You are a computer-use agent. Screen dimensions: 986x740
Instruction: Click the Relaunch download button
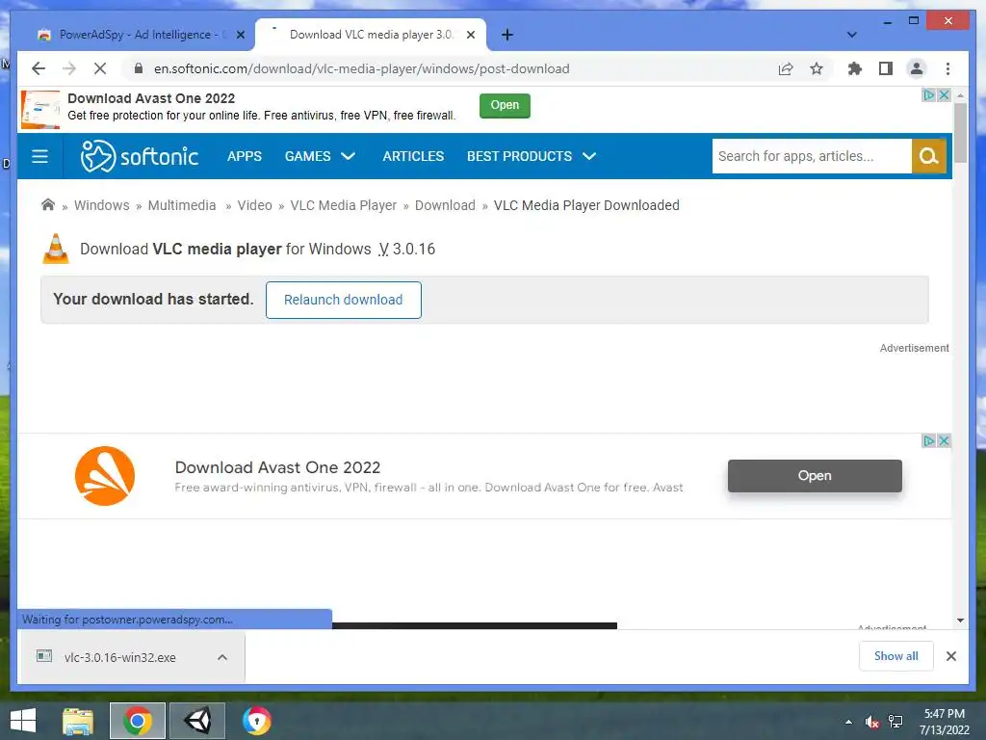(x=344, y=300)
